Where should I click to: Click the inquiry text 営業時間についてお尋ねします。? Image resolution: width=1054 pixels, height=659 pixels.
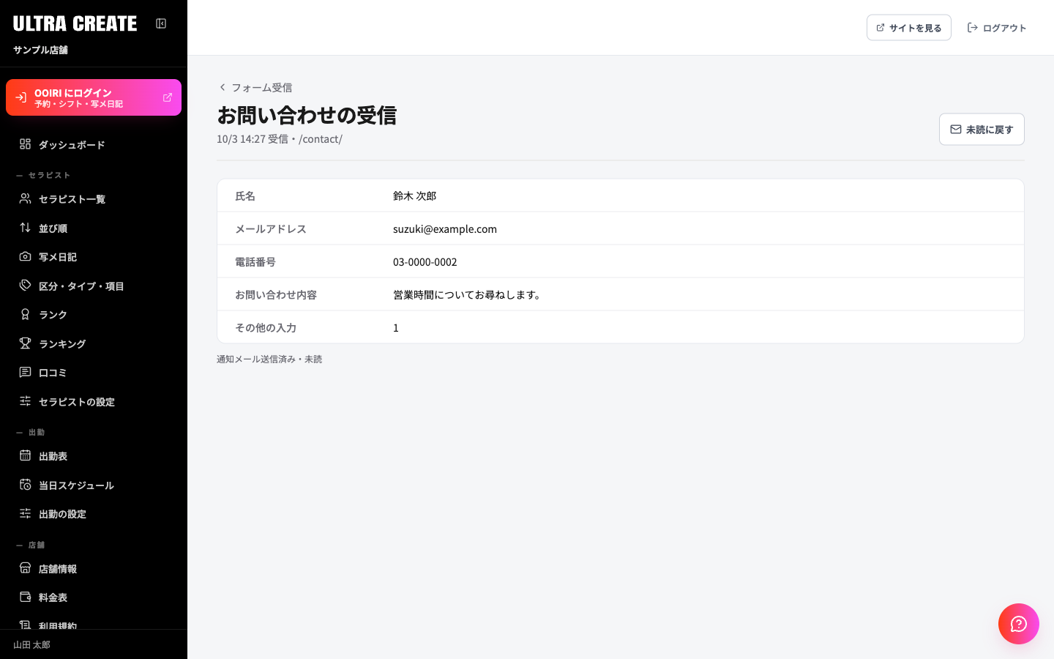pyautogui.click(x=468, y=294)
